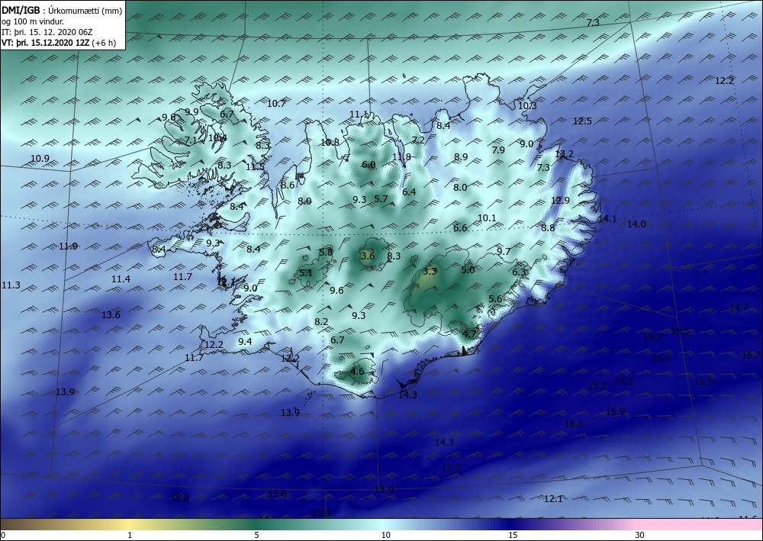Click the map value 15.6
The height and width of the screenshot is (541, 763).
point(278,494)
